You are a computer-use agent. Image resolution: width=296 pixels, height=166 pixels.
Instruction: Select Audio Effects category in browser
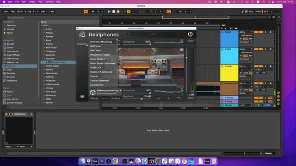[x=13, y=55]
